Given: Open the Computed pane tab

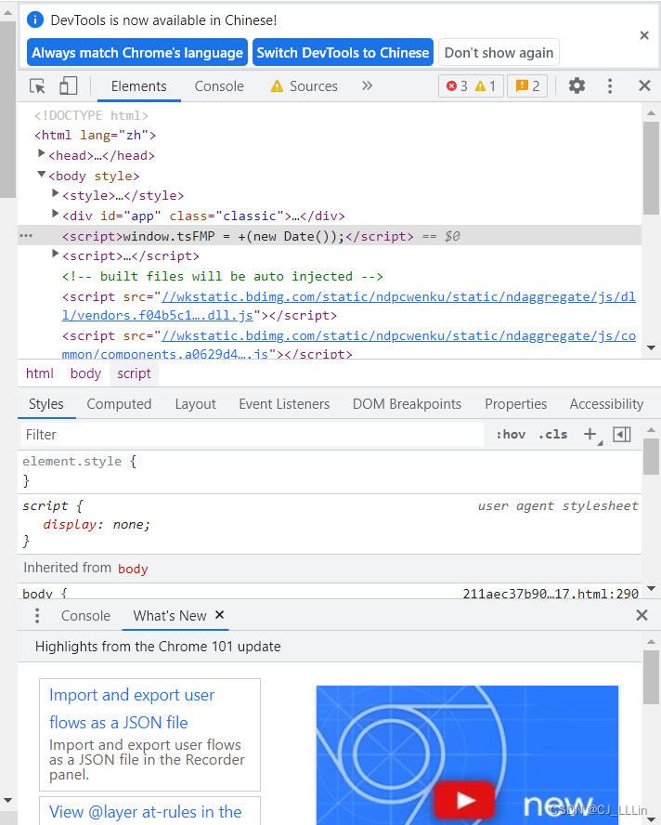Looking at the screenshot, I should coord(119,404).
